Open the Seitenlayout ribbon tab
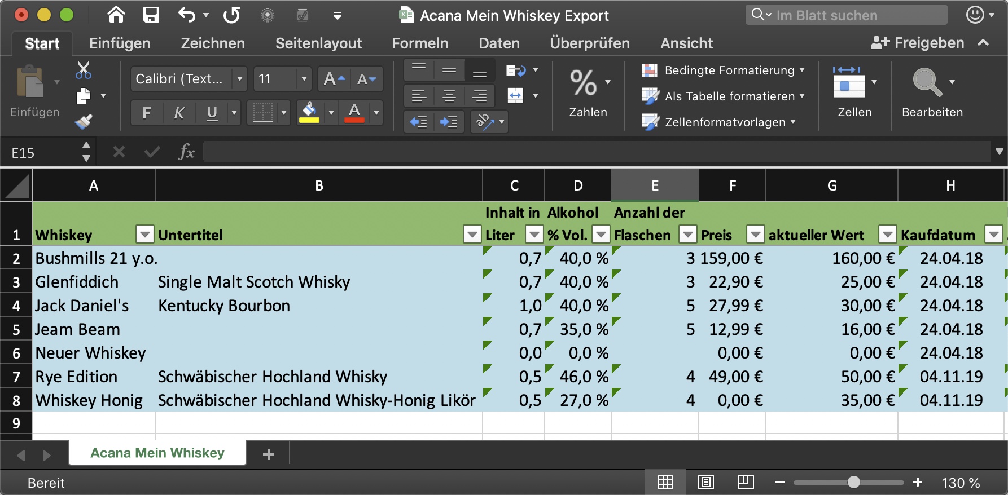1008x495 pixels. 318,43
